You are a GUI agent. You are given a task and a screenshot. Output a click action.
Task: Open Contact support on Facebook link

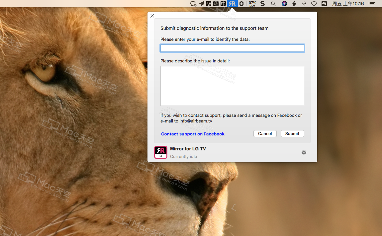coord(193,134)
